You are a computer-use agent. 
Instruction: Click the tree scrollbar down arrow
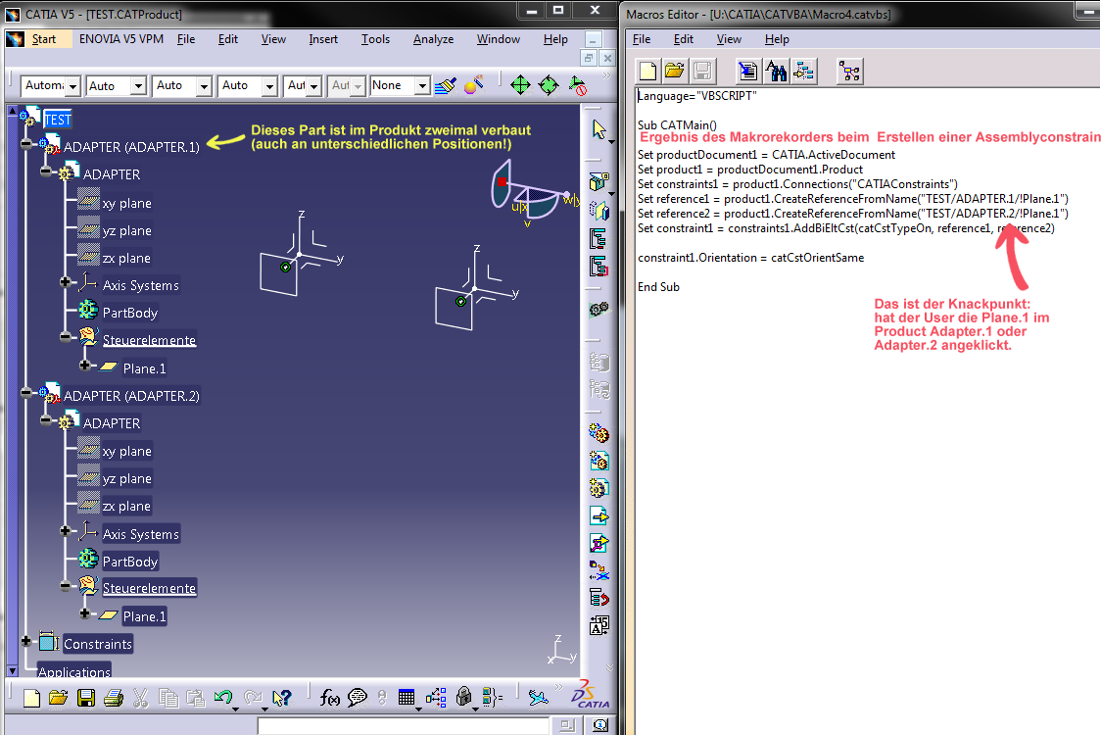point(12,670)
